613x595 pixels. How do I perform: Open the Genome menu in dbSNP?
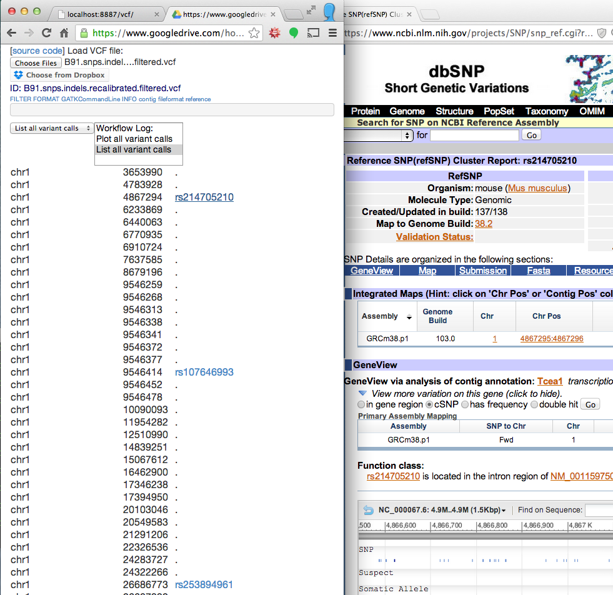coord(407,111)
